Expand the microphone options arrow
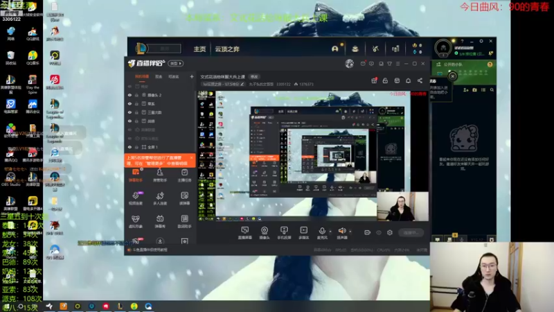This screenshot has width=554, height=312. (330, 232)
